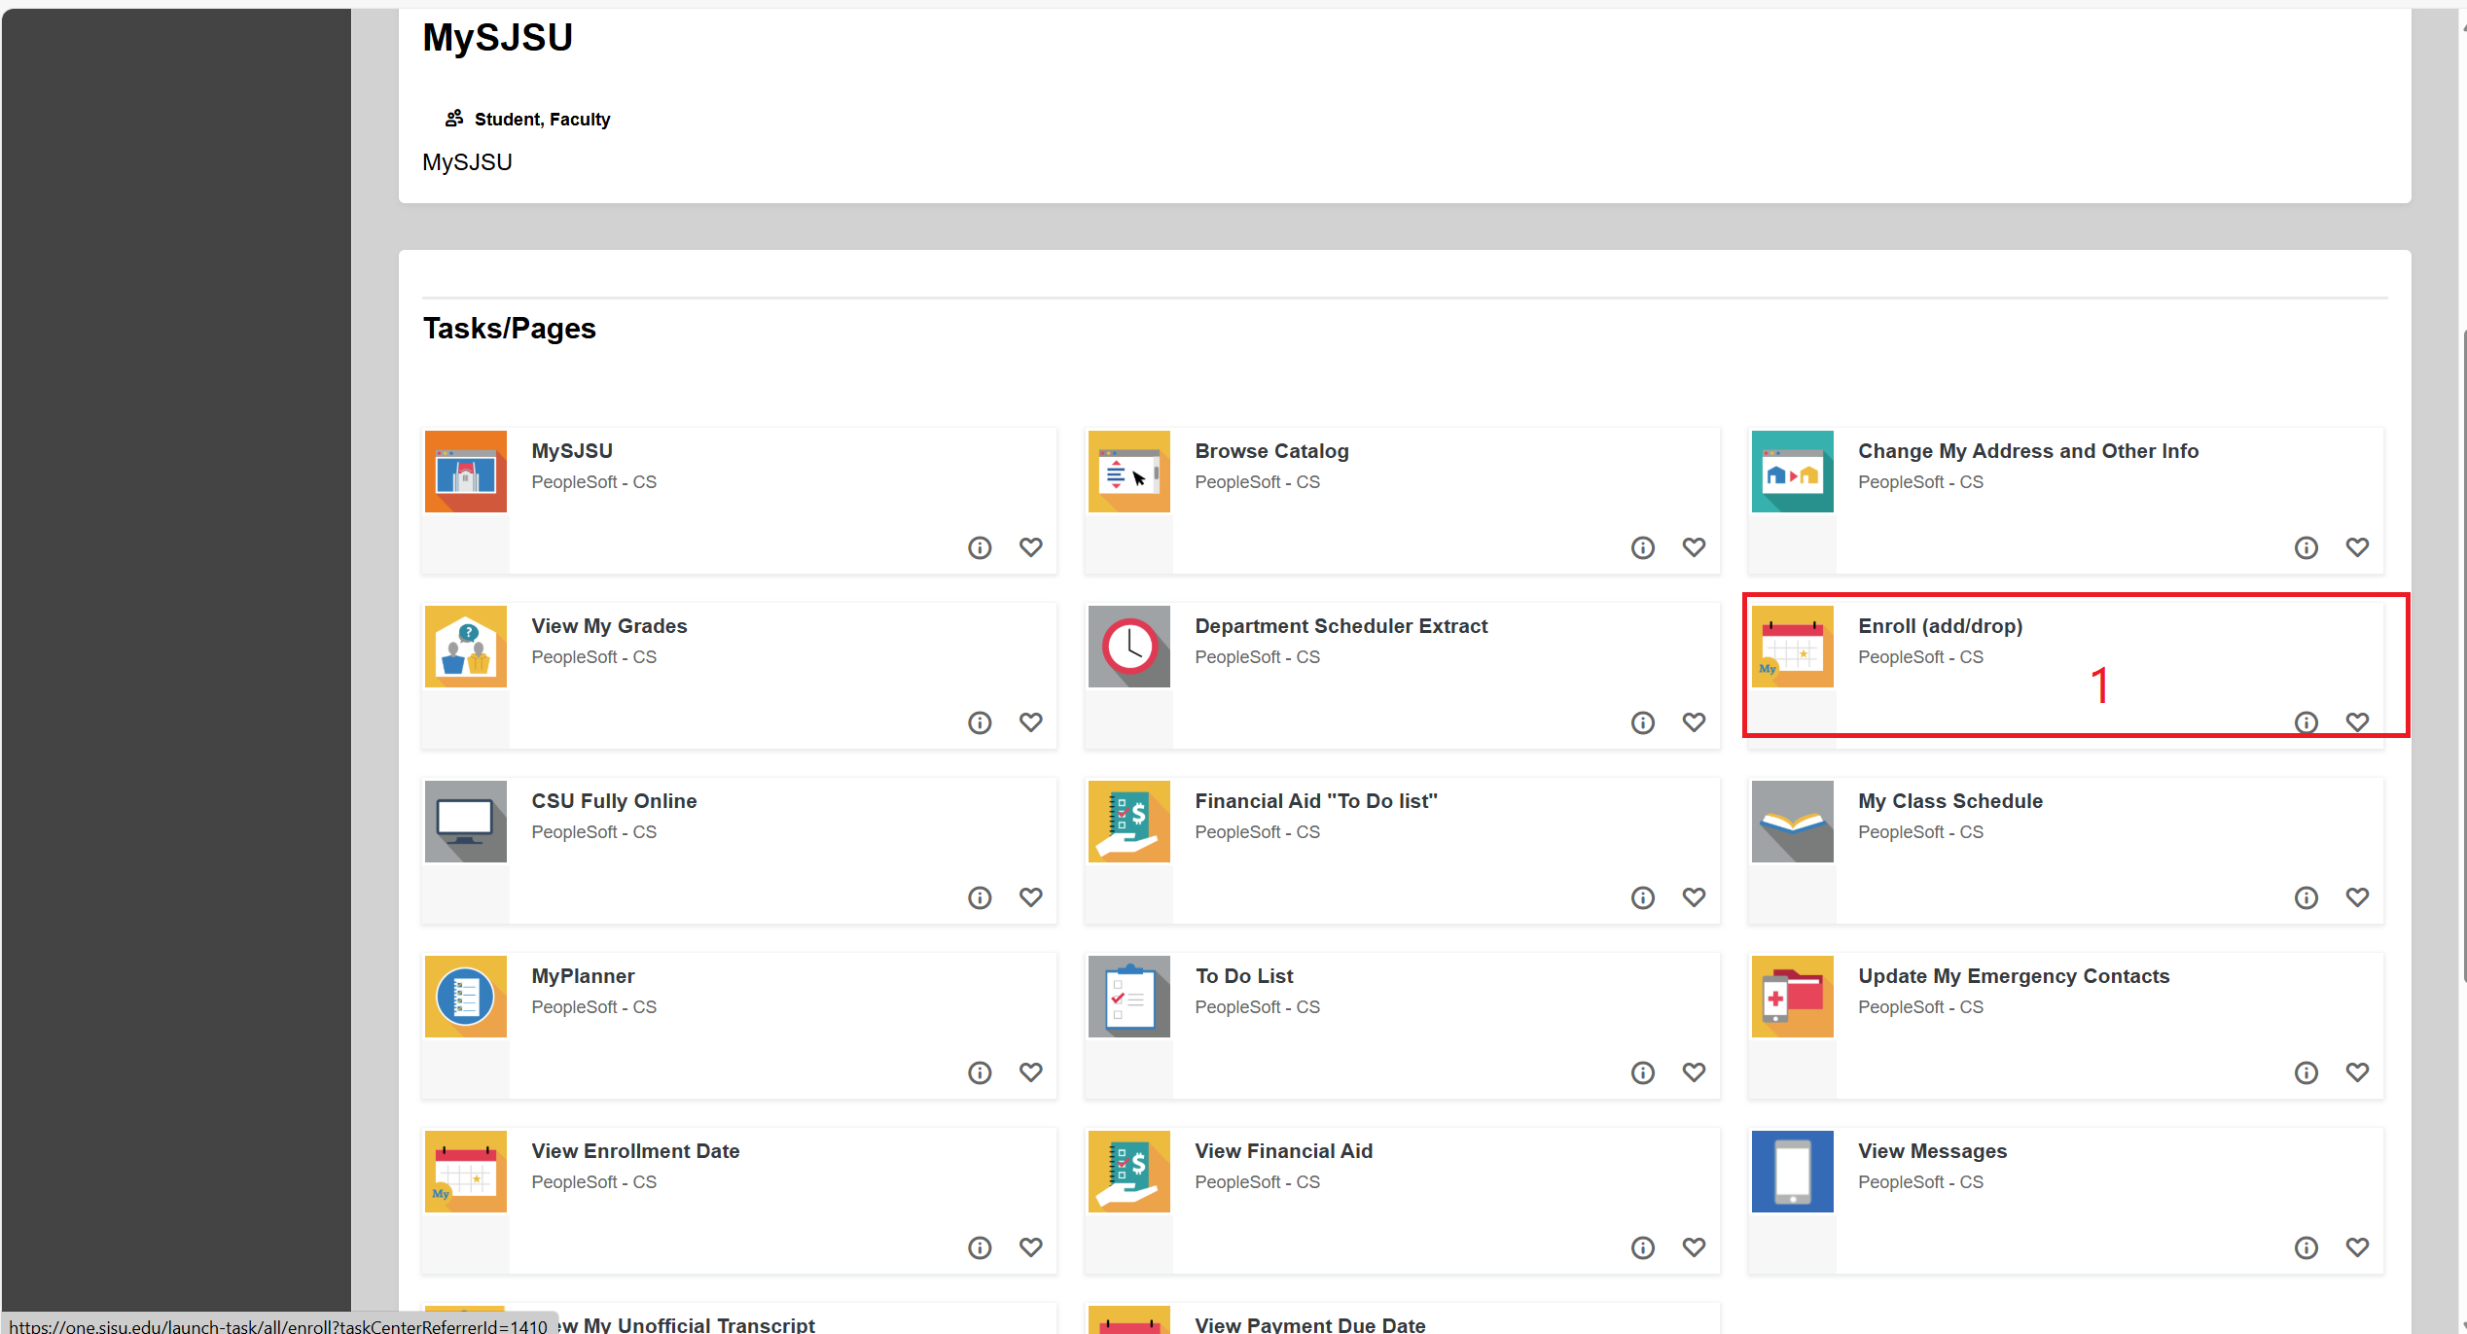Favorite the View My Grades card
Viewport: 2467px width, 1334px height.
pos(1031,722)
